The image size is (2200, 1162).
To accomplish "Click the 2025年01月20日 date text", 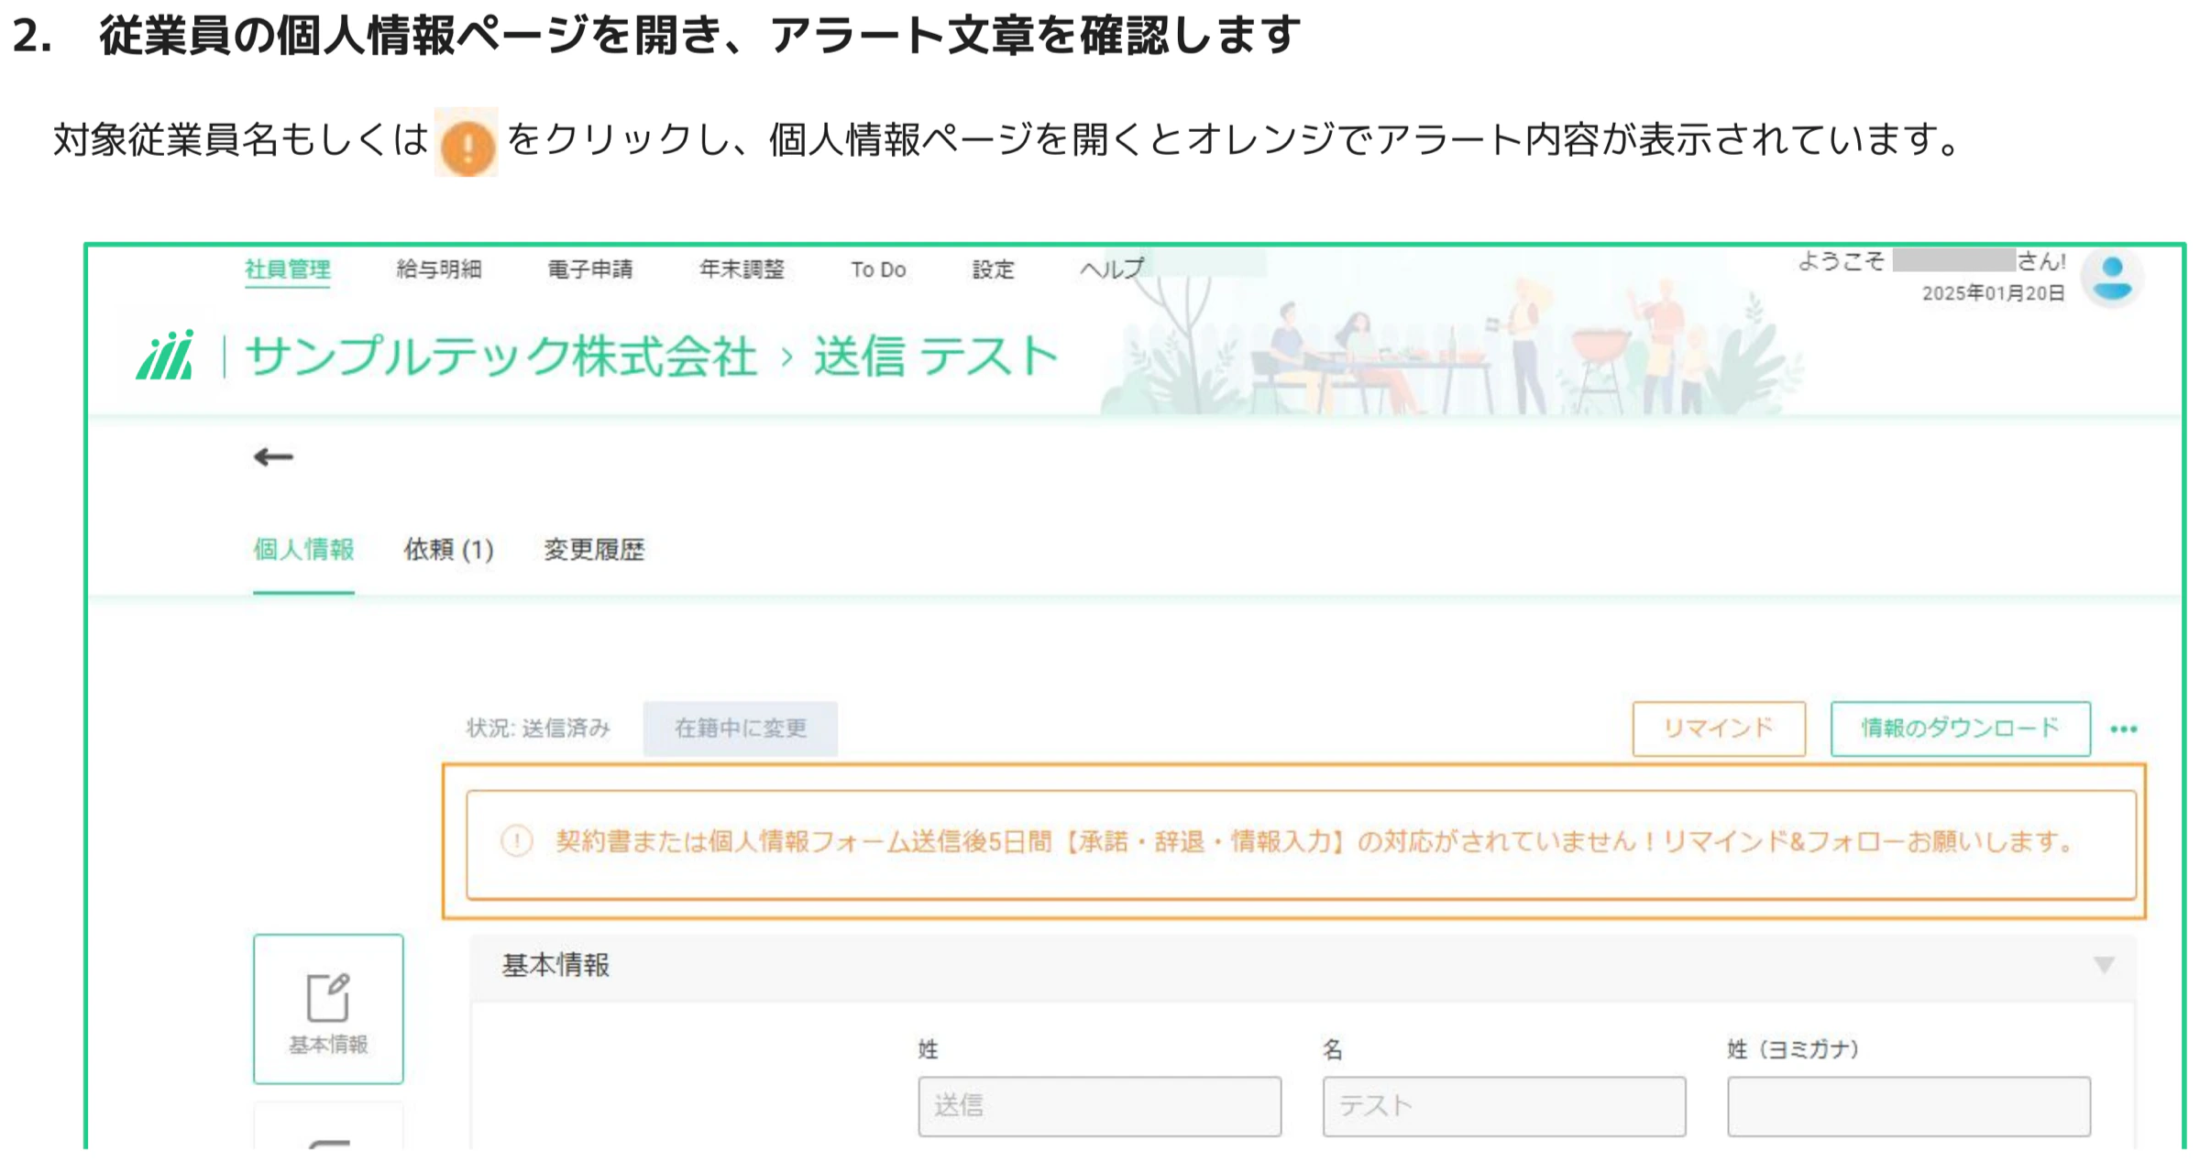I will click(x=1994, y=293).
